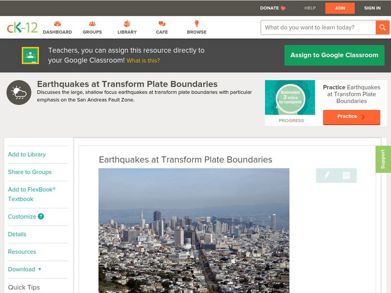This screenshot has height=293, width=391.
Task: Open the Library backpack icon
Action: 127,23
